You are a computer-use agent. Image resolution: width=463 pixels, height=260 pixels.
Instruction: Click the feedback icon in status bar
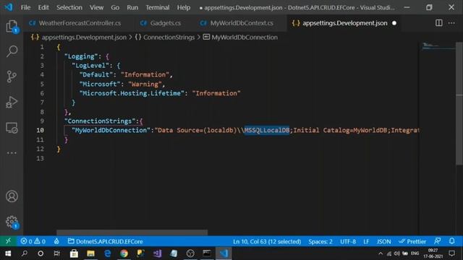click(438, 241)
